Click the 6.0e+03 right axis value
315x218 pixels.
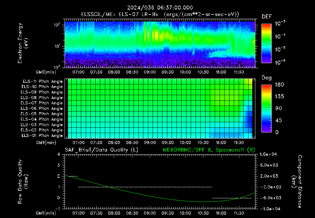pos(269,165)
